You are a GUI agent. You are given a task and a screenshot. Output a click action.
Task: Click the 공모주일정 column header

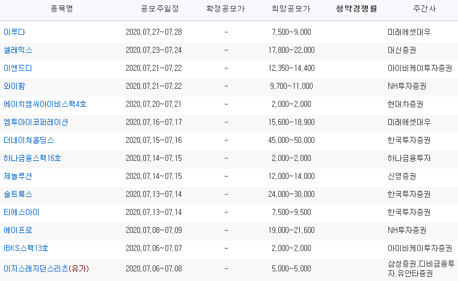tap(159, 9)
